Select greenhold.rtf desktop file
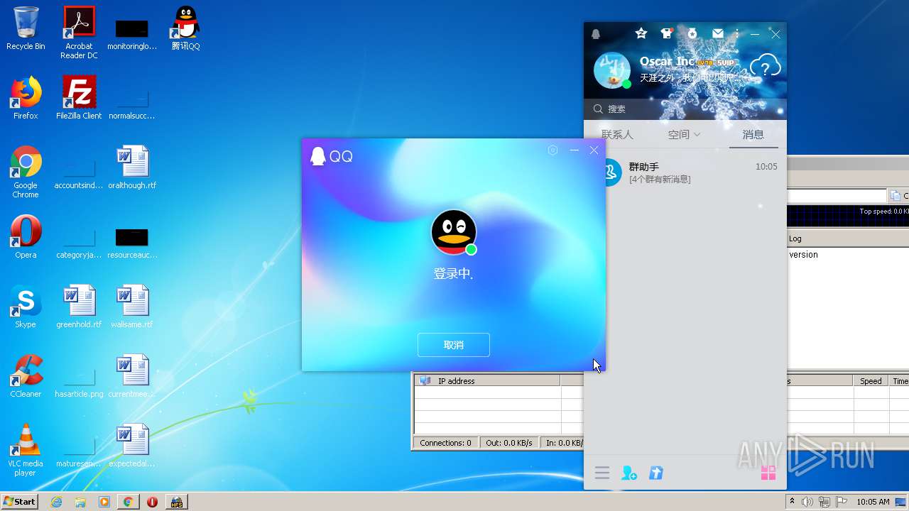The width and height of the screenshot is (909, 511). coord(79,307)
